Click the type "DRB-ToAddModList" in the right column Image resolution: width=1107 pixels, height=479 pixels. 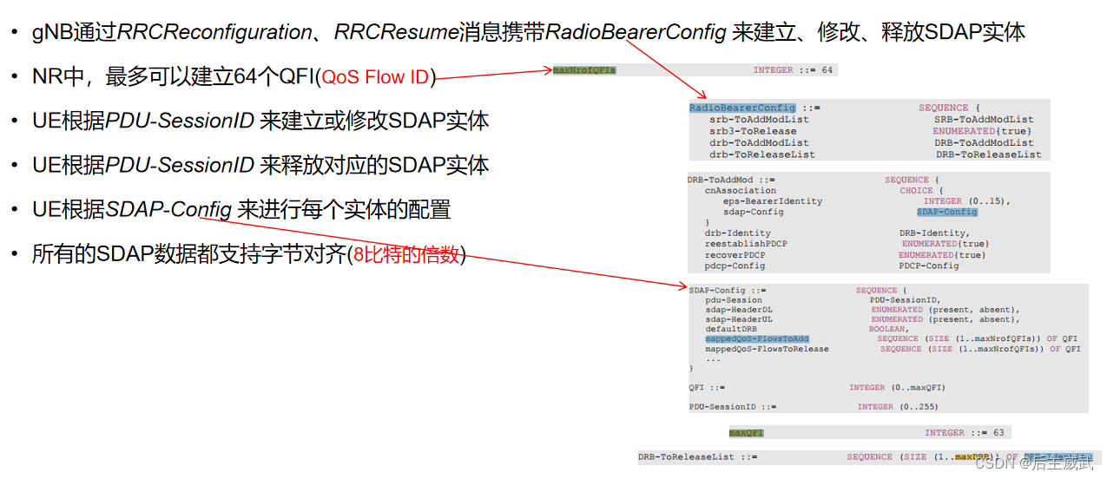coord(984,142)
